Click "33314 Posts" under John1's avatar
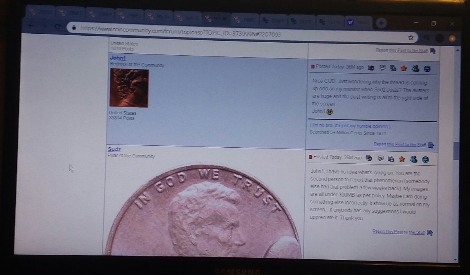The image size is (470, 275). [122, 118]
